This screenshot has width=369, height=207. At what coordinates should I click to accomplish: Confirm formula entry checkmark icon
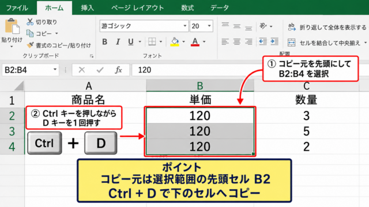pyautogui.click(x=100, y=70)
